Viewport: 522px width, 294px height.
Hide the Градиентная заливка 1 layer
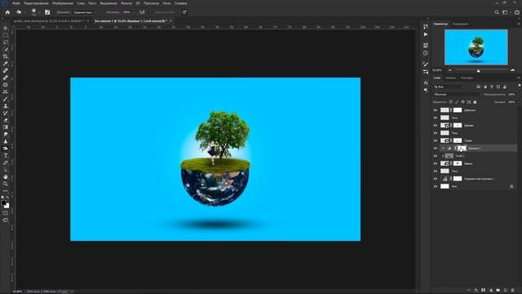(x=435, y=179)
